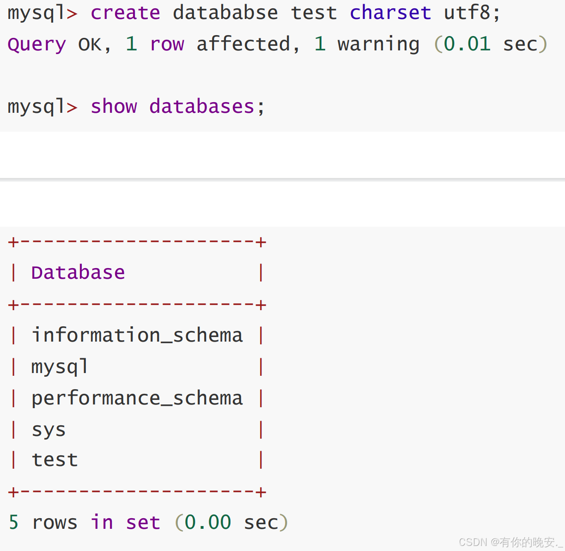Click the 'charset' keyword
The image size is (565, 551).
tap(390, 13)
